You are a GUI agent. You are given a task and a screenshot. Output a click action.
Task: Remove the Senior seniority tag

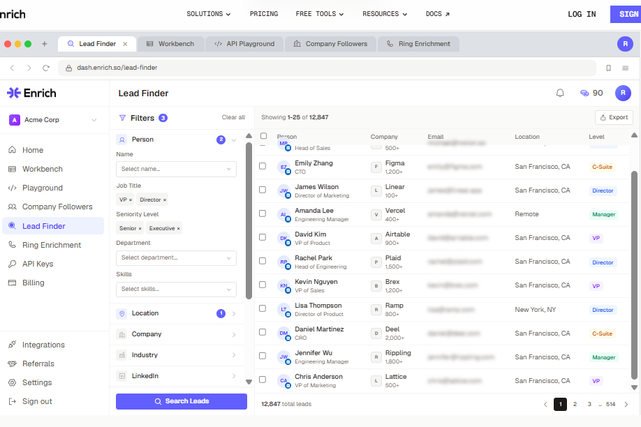(140, 228)
